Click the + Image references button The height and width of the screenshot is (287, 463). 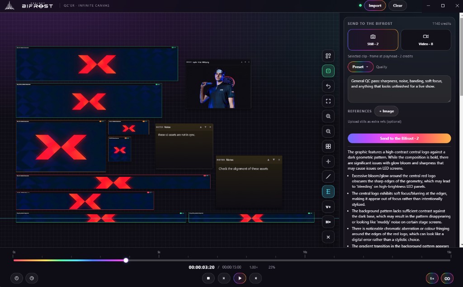[x=386, y=111]
